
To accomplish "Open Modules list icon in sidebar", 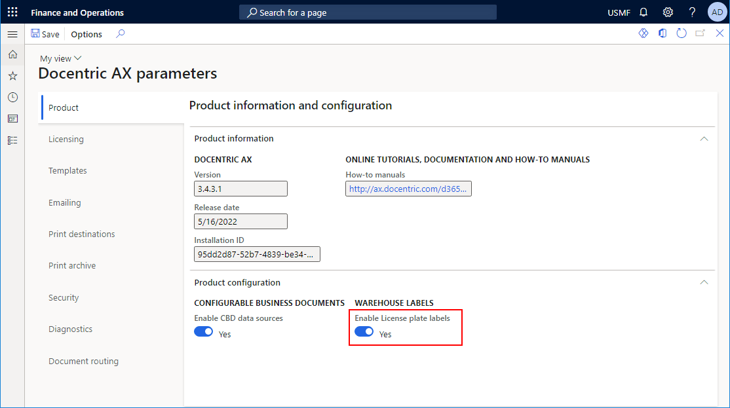I will click(12, 140).
